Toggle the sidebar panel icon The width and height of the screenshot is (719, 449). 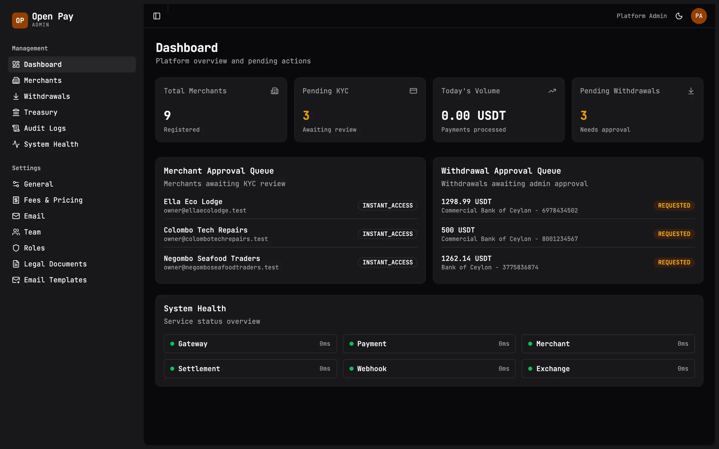pos(157,16)
